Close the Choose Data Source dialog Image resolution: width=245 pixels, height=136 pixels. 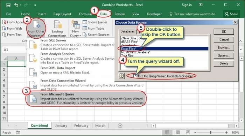click(235, 22)
